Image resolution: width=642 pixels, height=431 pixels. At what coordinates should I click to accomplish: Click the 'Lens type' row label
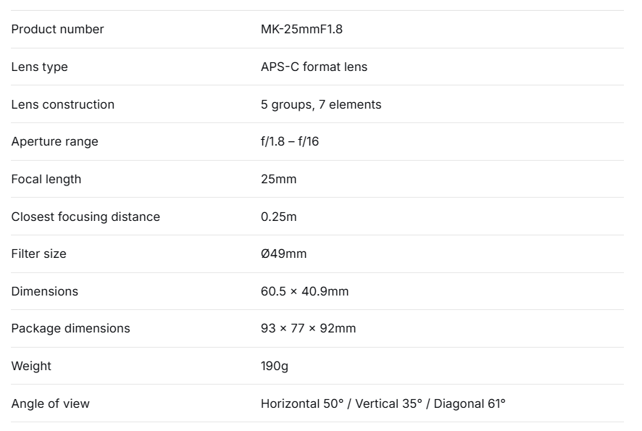click(39, 67)
